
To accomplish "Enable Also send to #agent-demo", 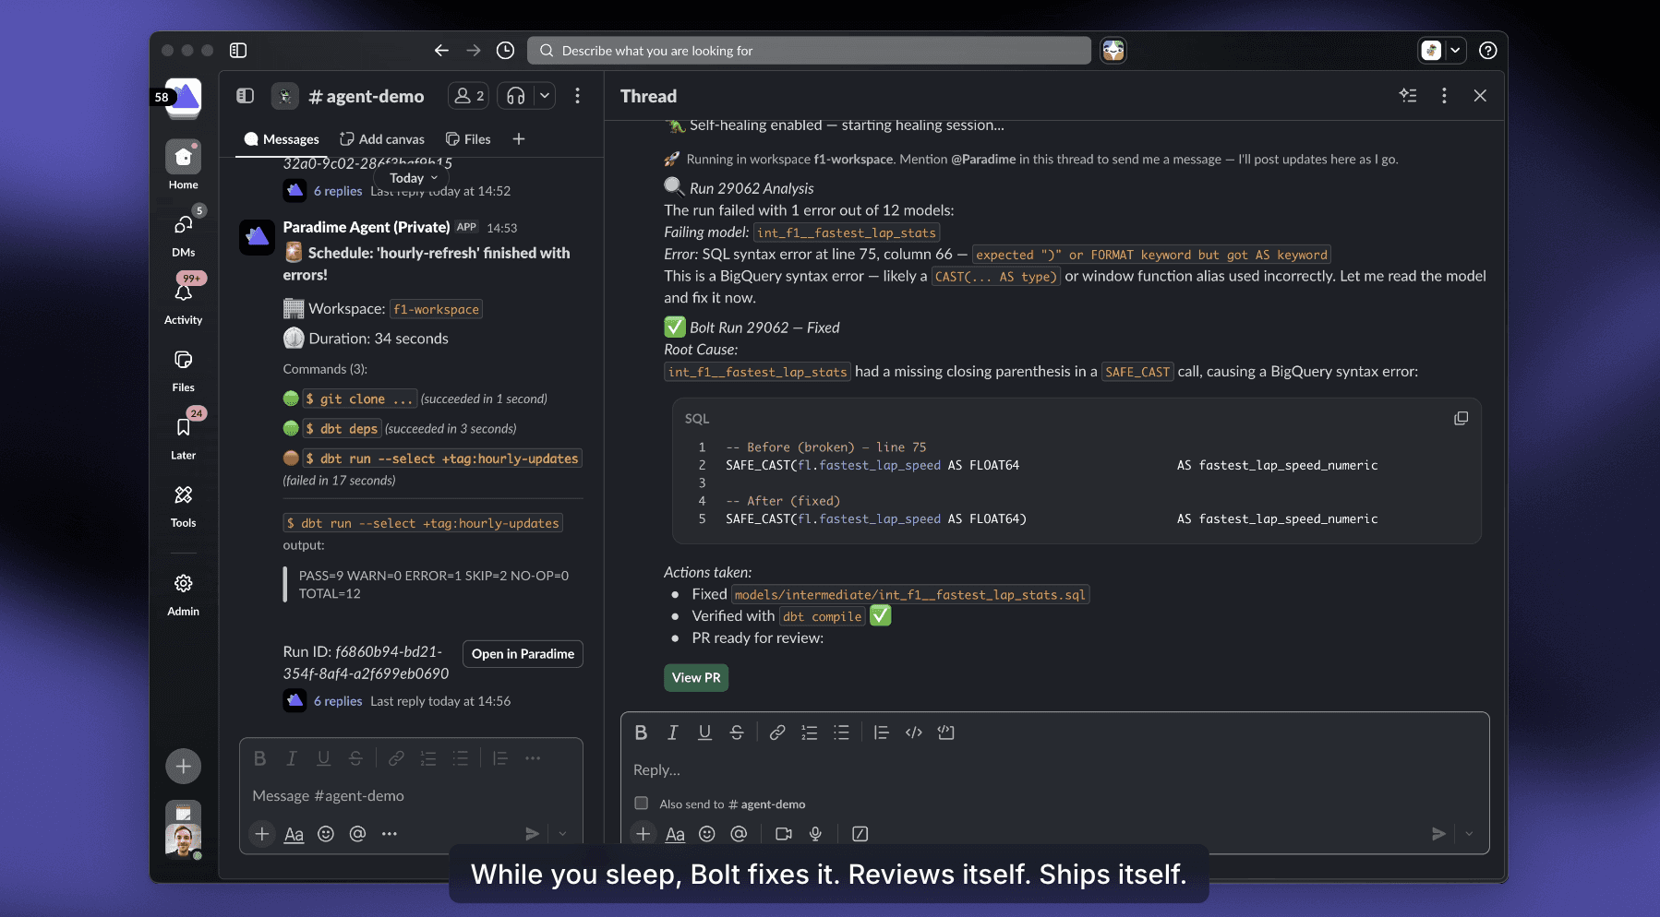I will pos(640,804).
